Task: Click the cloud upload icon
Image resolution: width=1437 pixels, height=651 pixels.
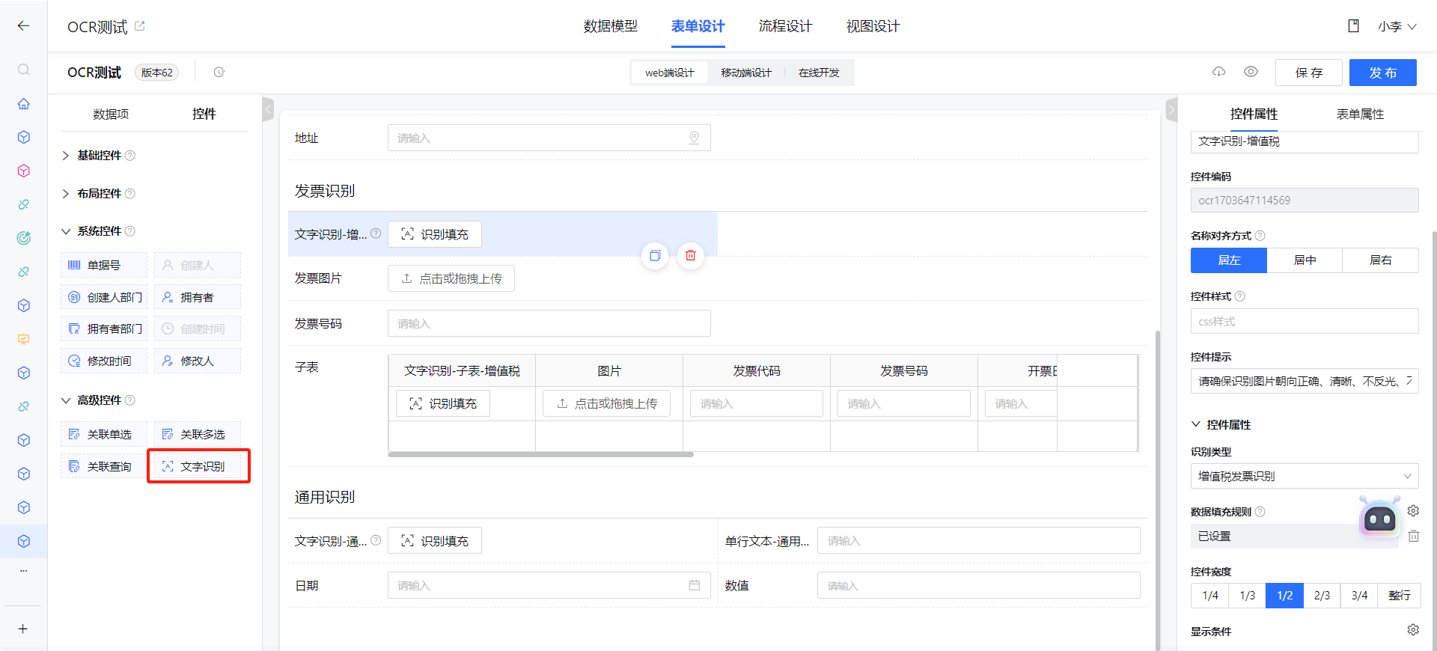Action: [1219, 72]
